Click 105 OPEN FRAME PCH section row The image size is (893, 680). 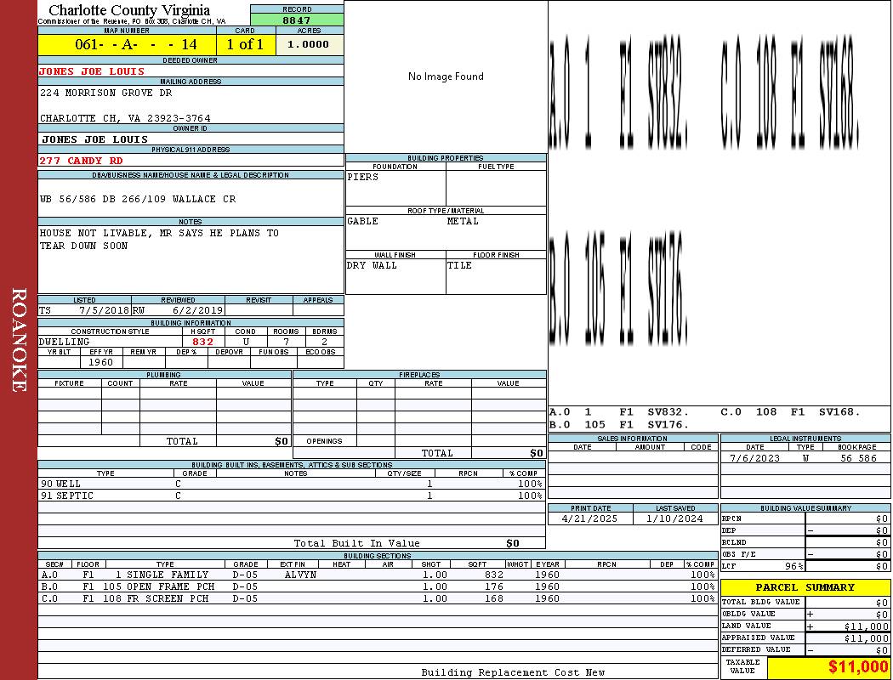point(378,586)
